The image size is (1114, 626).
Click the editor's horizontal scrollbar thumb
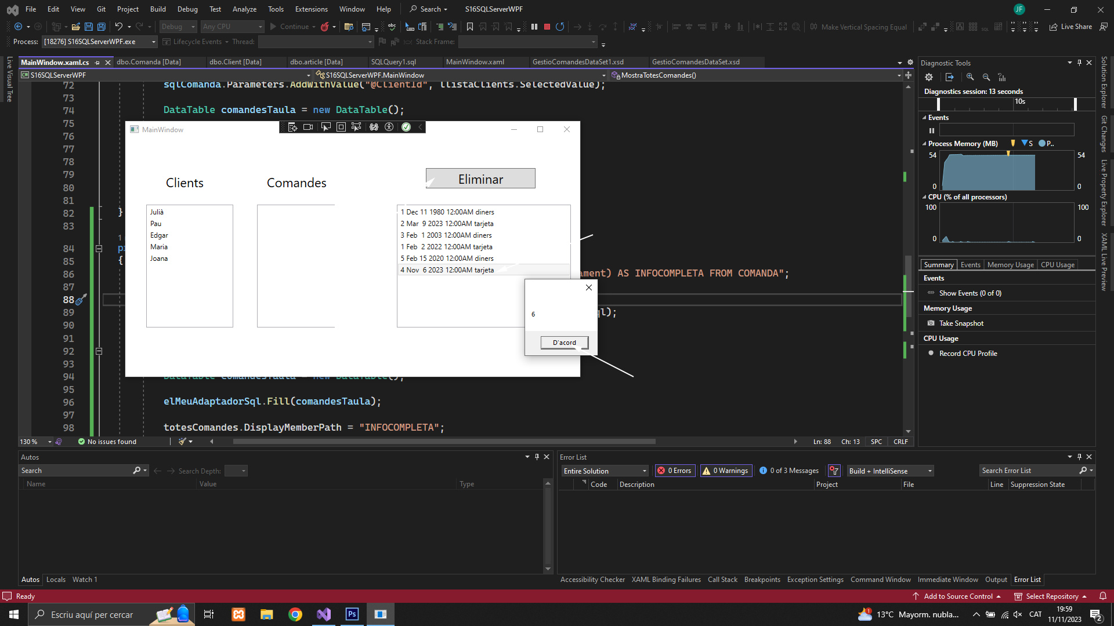pyautogui.click(x=444, y=442)
